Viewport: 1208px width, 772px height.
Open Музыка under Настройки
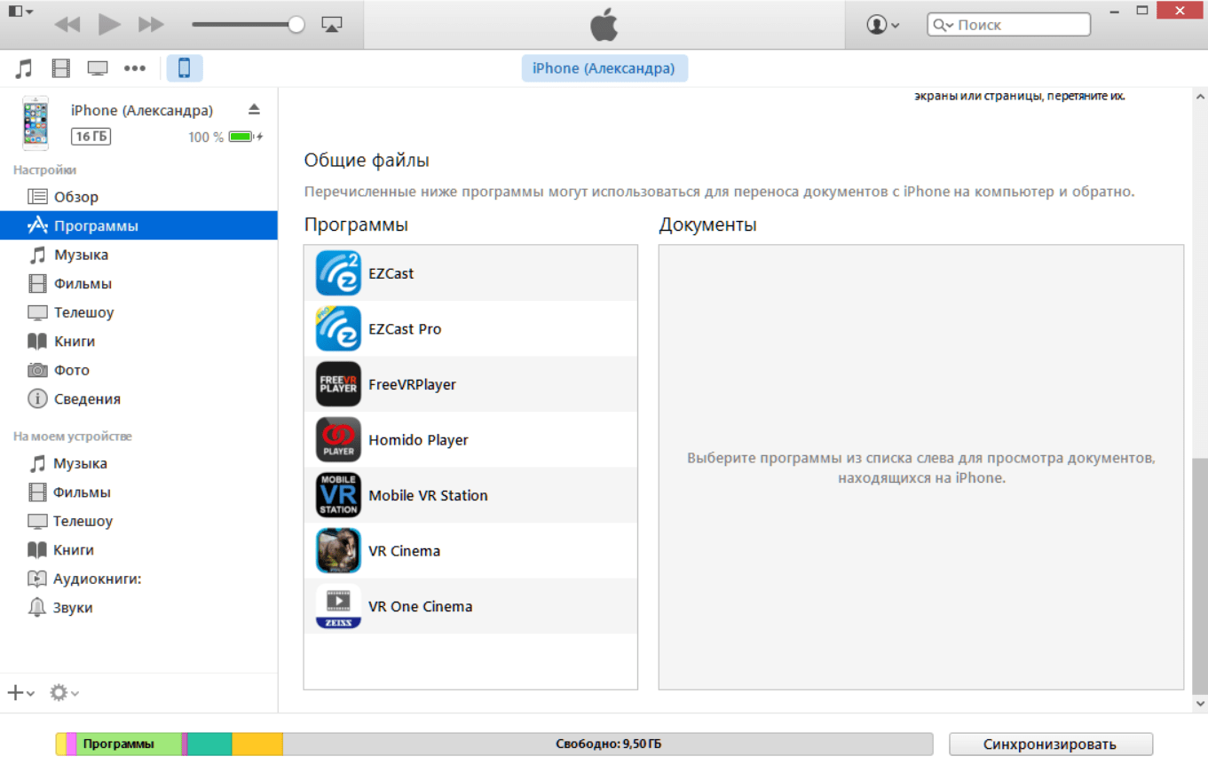click(138, 255)
